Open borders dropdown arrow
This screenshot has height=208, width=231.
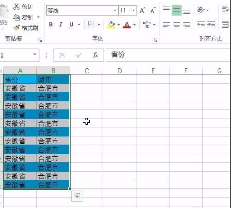[x=99, y=25]
